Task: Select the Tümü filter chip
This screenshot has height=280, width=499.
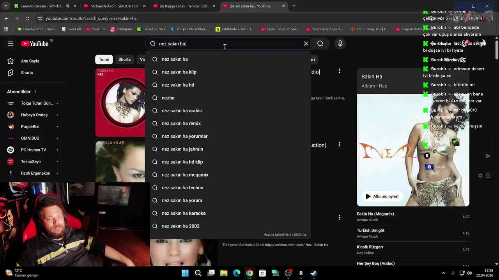Action: pyautogui.click(x=104, y=59)
